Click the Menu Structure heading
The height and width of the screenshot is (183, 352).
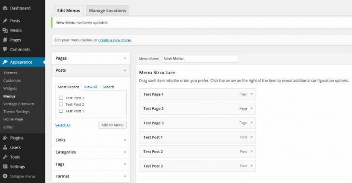[157, 72]
